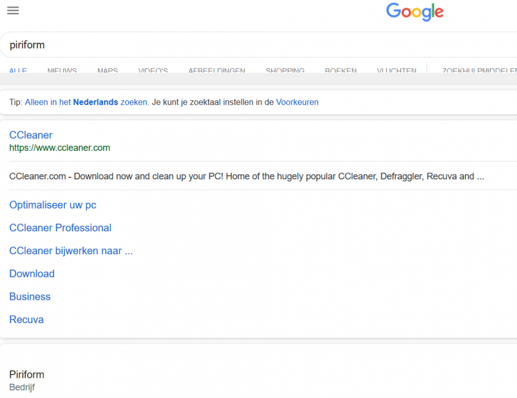Open the CCleaner main search result
This screenshot has height=398, width=517.
click(x=30, y=135)
